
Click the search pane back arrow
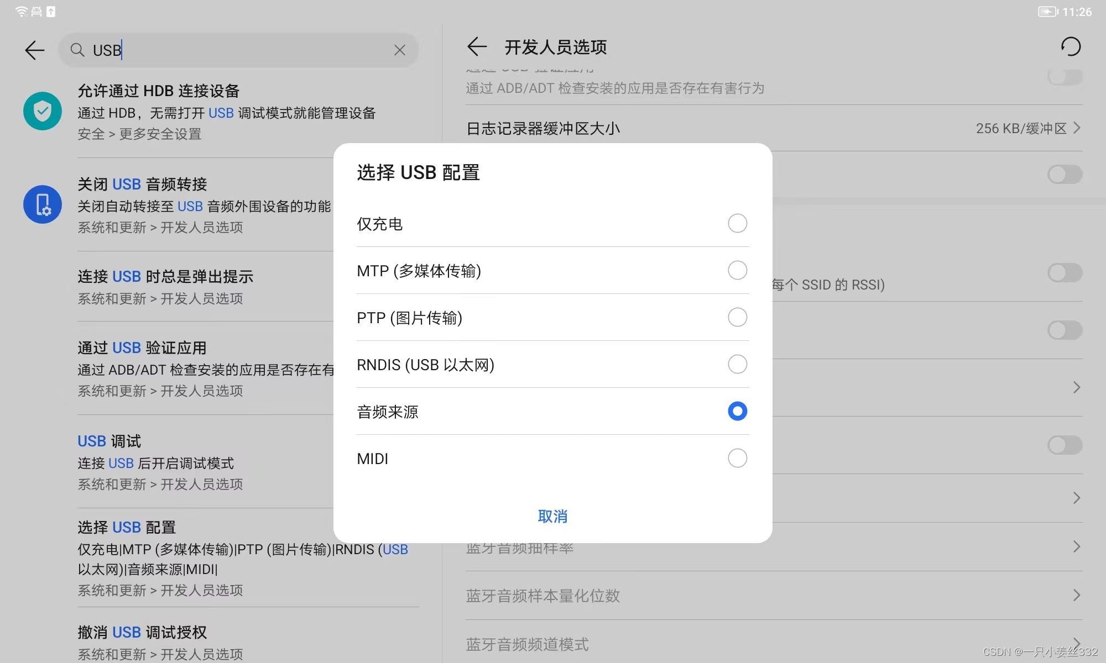[x=35, y=50]
